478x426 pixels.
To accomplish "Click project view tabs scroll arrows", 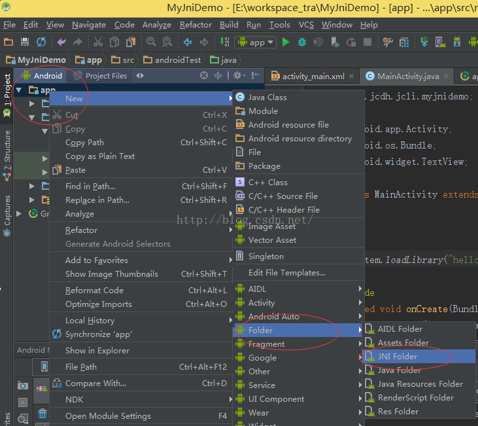I will point(140,75).
